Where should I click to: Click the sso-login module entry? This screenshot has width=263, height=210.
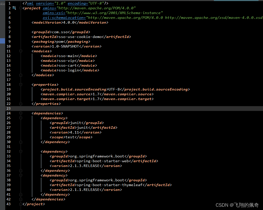69,70
